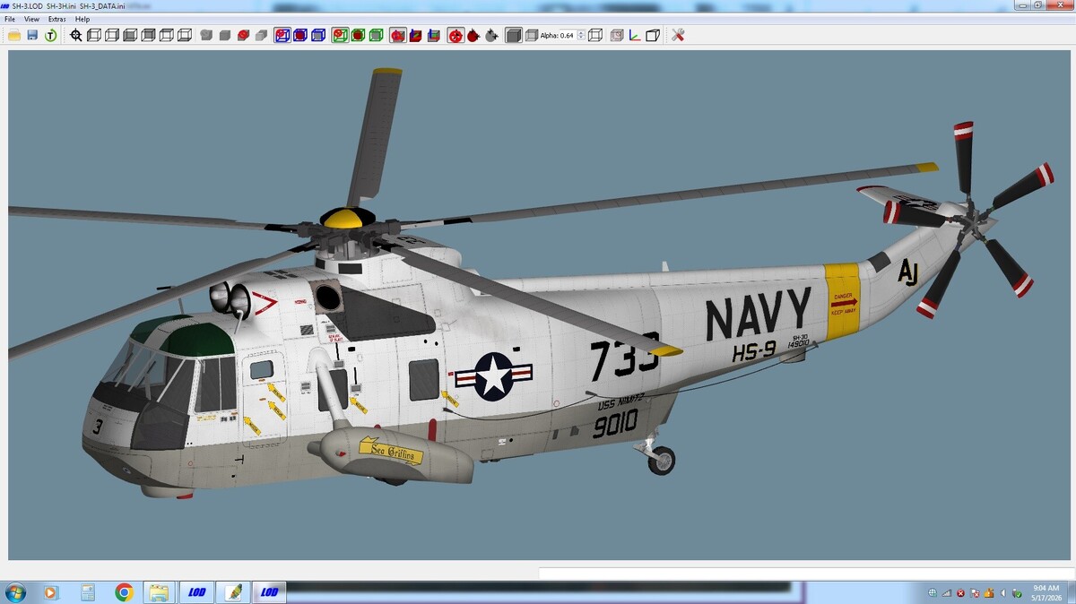Click the white bounding box cube icon
The width and height of the screenshot is (1076, 604).
[653, 35]
